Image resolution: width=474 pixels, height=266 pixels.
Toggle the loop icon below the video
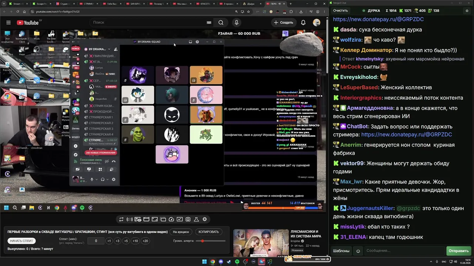(121, 219)
